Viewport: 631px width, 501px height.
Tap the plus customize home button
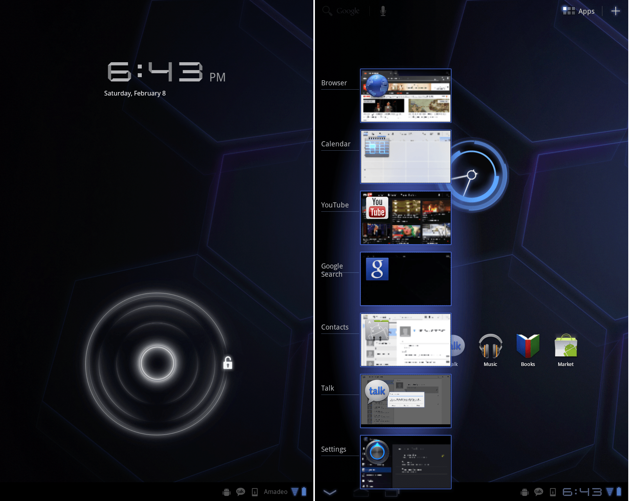pos(615,11)
